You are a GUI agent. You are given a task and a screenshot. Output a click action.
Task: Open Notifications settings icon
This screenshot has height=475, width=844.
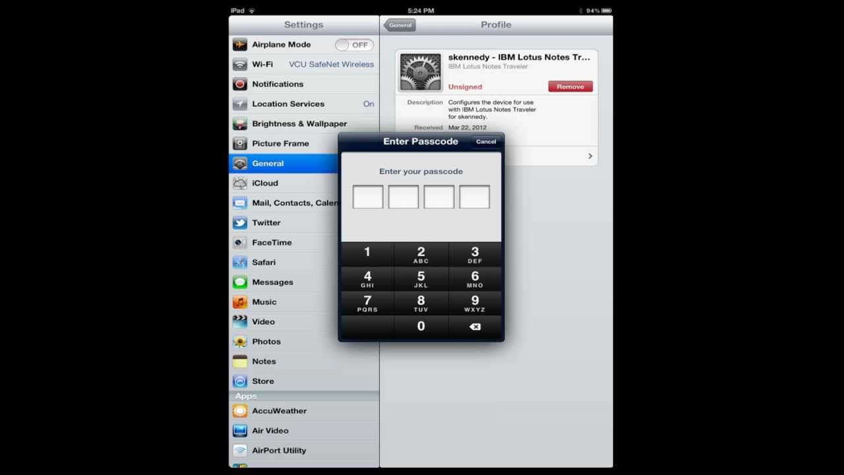point(240,84)
